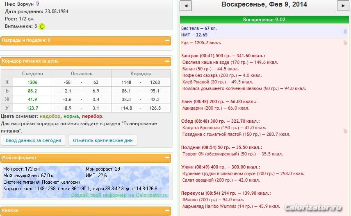351x216 pixels.
Task: Open the Создай свой информер link
Action: (x=119, y=195)
